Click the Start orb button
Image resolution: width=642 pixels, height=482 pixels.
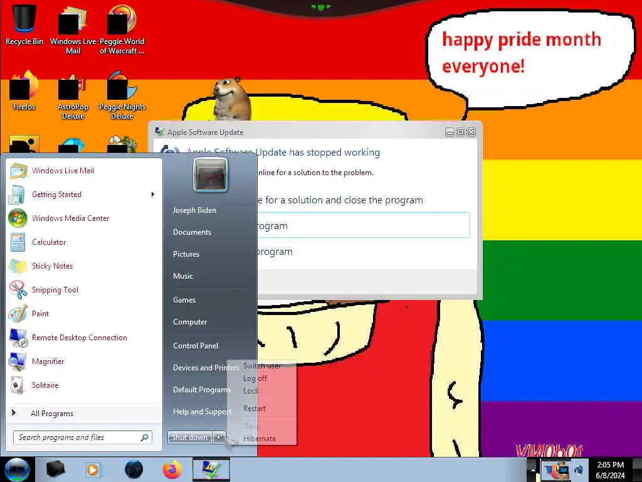17,469
